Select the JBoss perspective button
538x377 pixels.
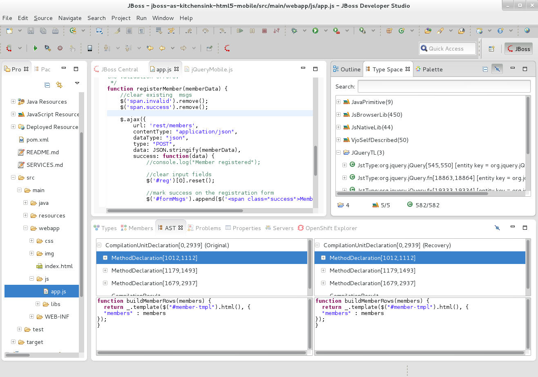518,49
